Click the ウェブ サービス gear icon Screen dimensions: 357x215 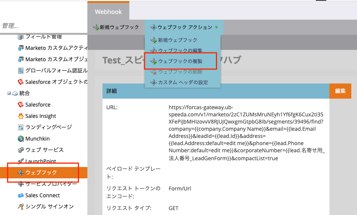[21, 150]
